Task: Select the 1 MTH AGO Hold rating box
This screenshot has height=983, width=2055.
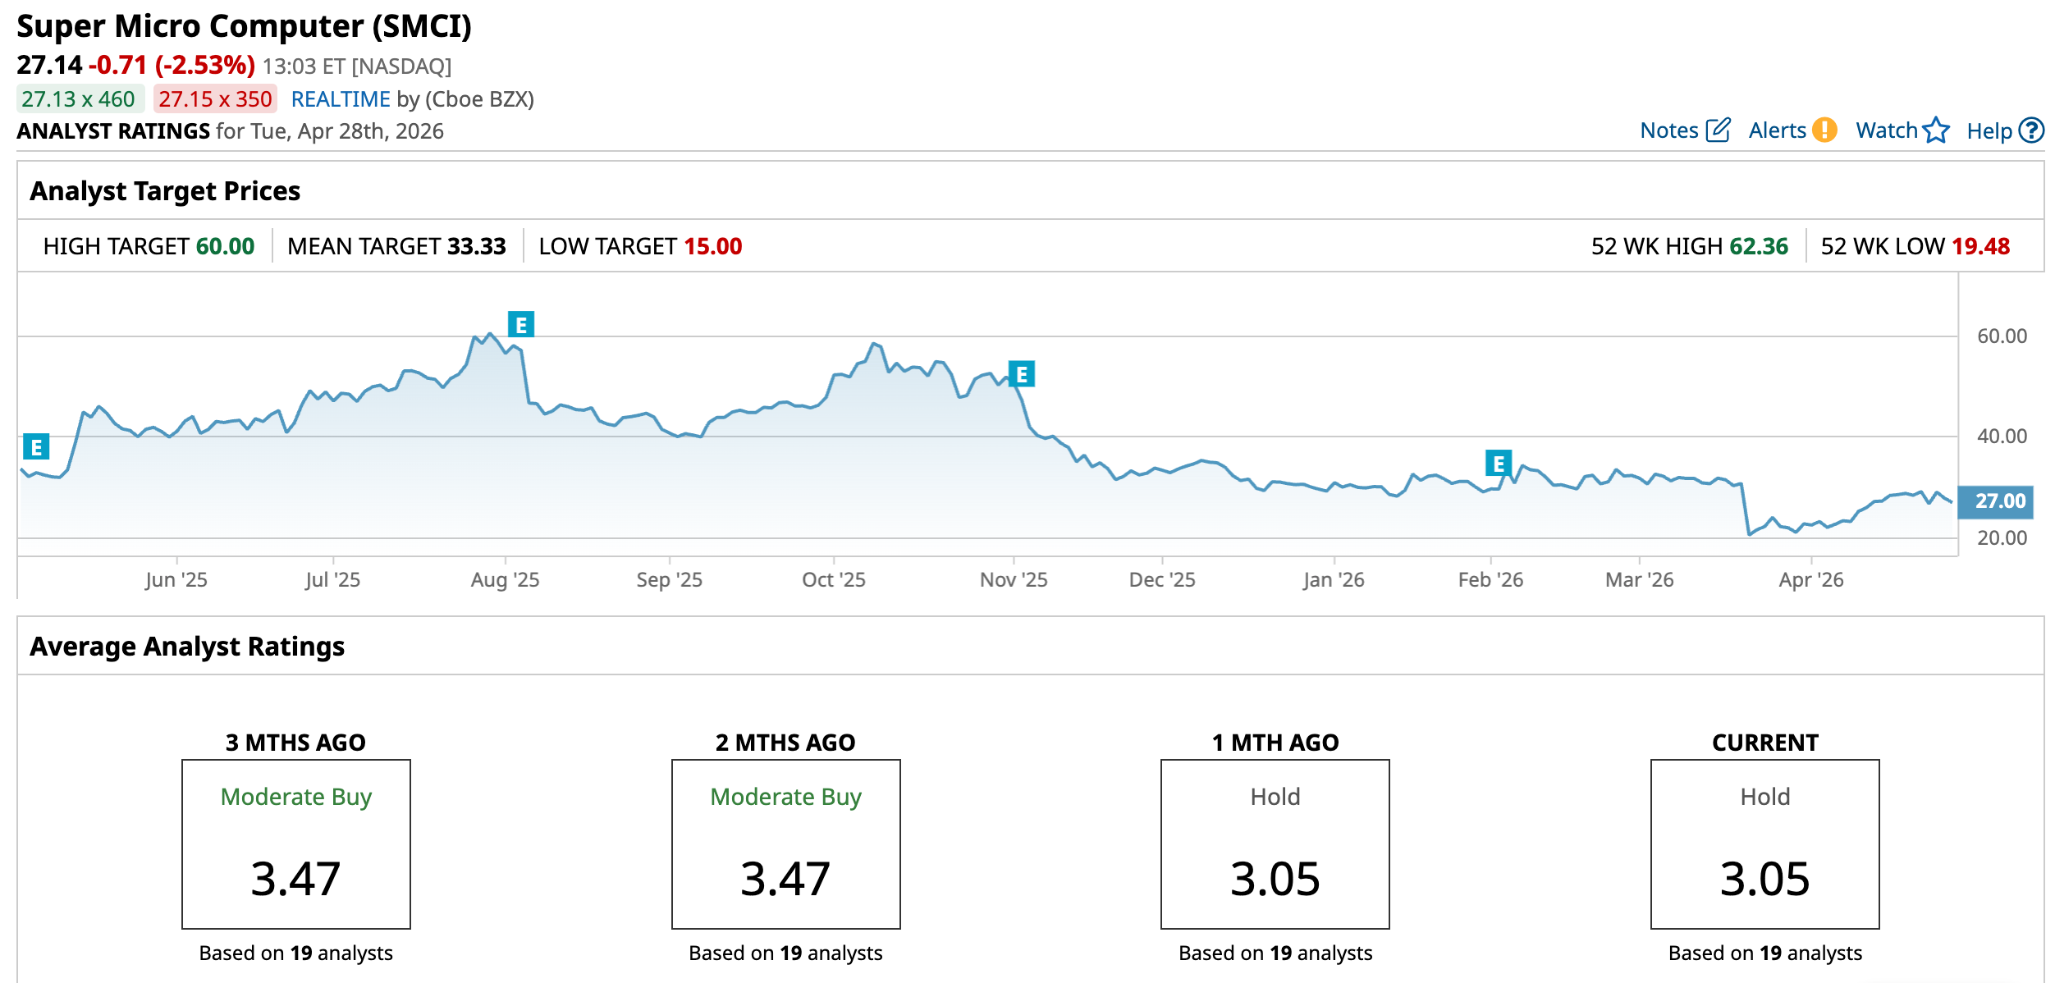Action: (x=1275, y=844)
